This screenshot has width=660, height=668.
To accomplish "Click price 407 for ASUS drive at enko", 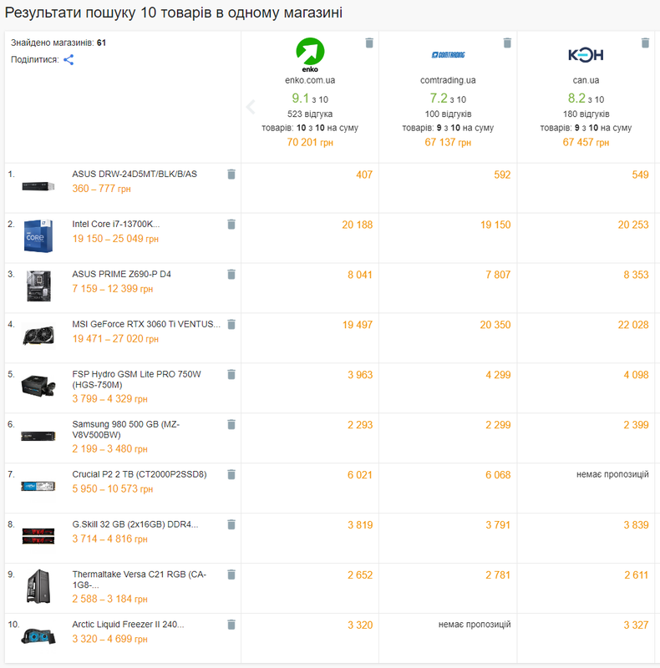I will click(x=364, y=175).
